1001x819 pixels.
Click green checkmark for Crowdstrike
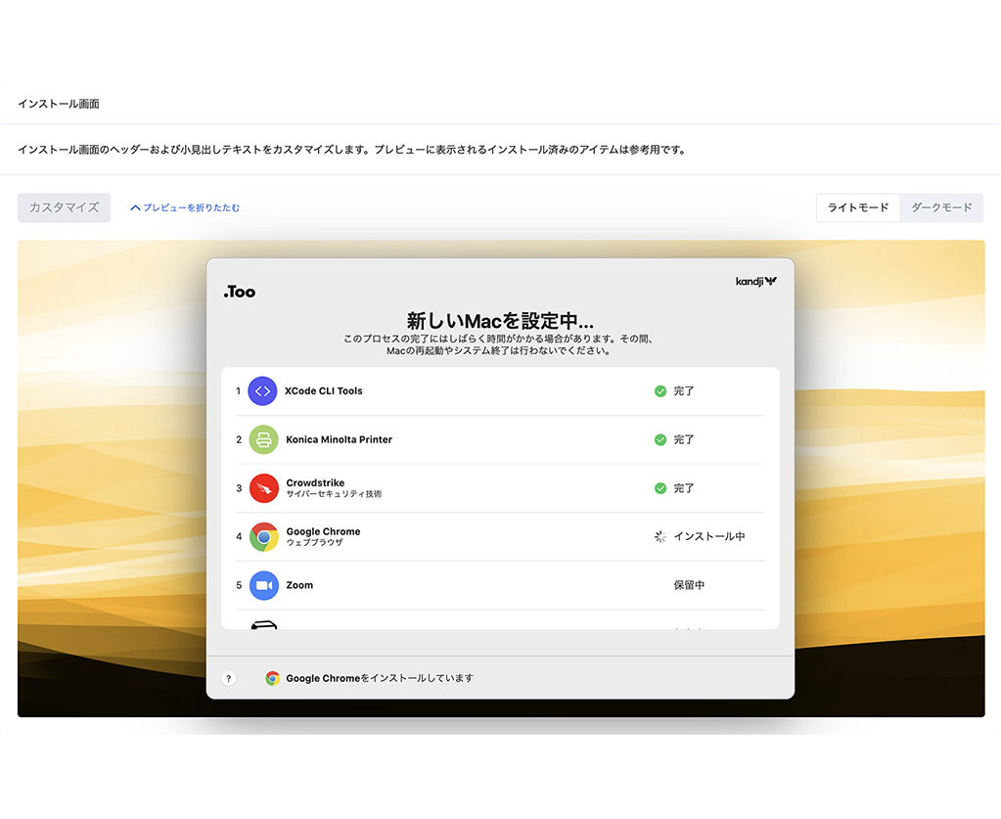pyautogui.click(x=660, y=488)
